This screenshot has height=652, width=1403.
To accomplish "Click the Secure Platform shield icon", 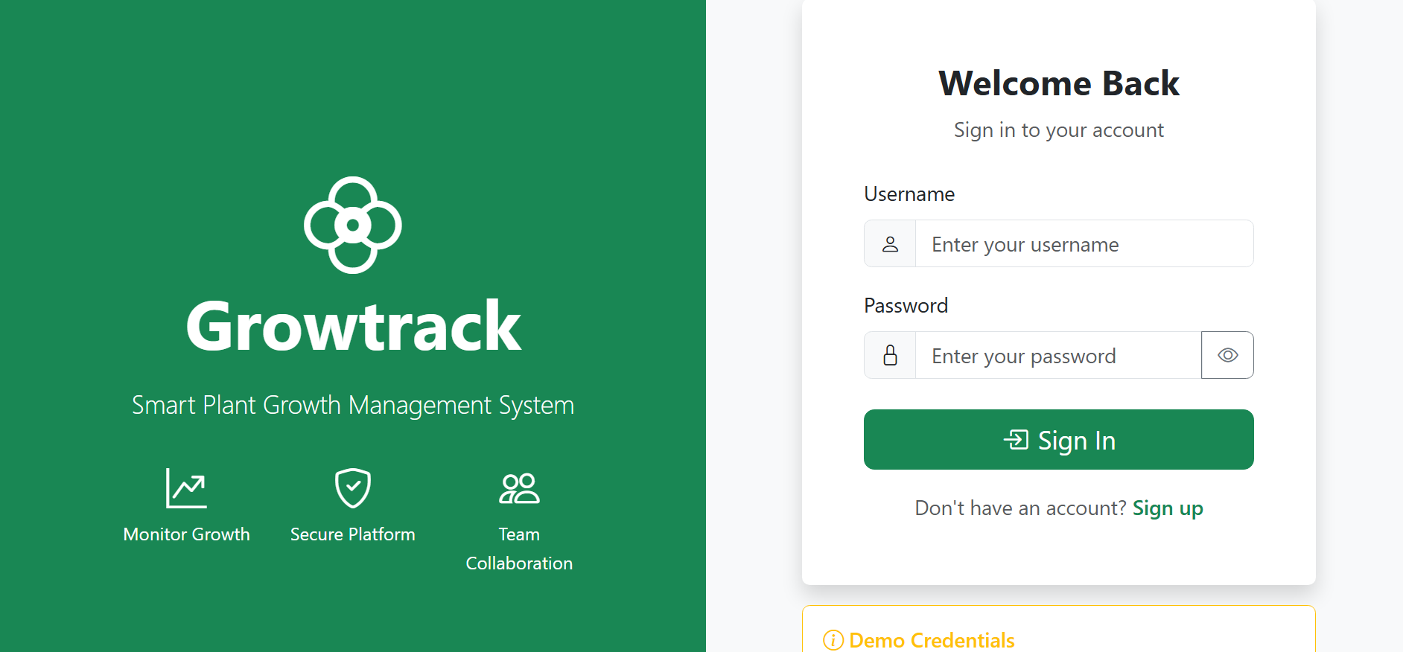I will tap(351, 488).
